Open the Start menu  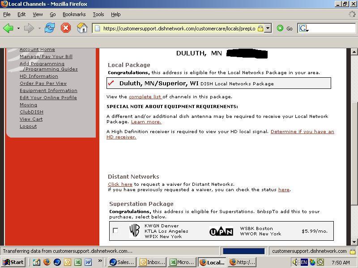pos(13,262)
